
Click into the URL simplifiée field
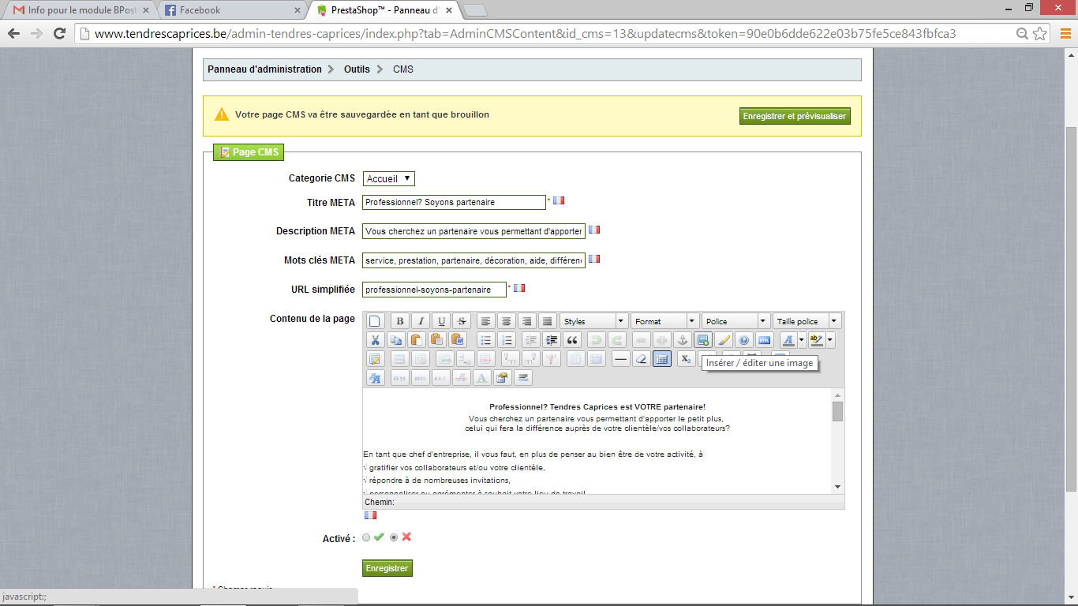[434, 290]
